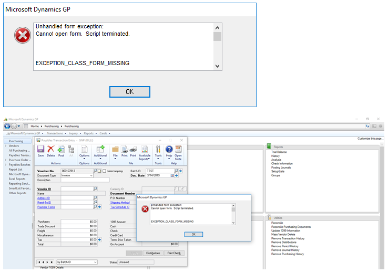Click the Vendor ID lookup magnifier
This screenshot has width=388, height=273.
[96, 189]
